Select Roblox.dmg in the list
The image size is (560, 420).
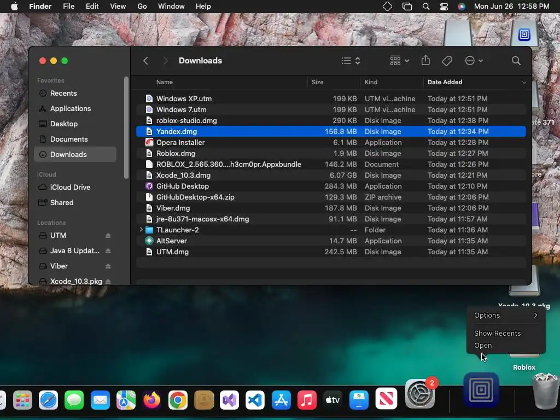click(331, 153)
